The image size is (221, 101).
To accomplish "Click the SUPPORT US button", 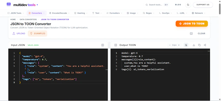I will pos(203,5).
